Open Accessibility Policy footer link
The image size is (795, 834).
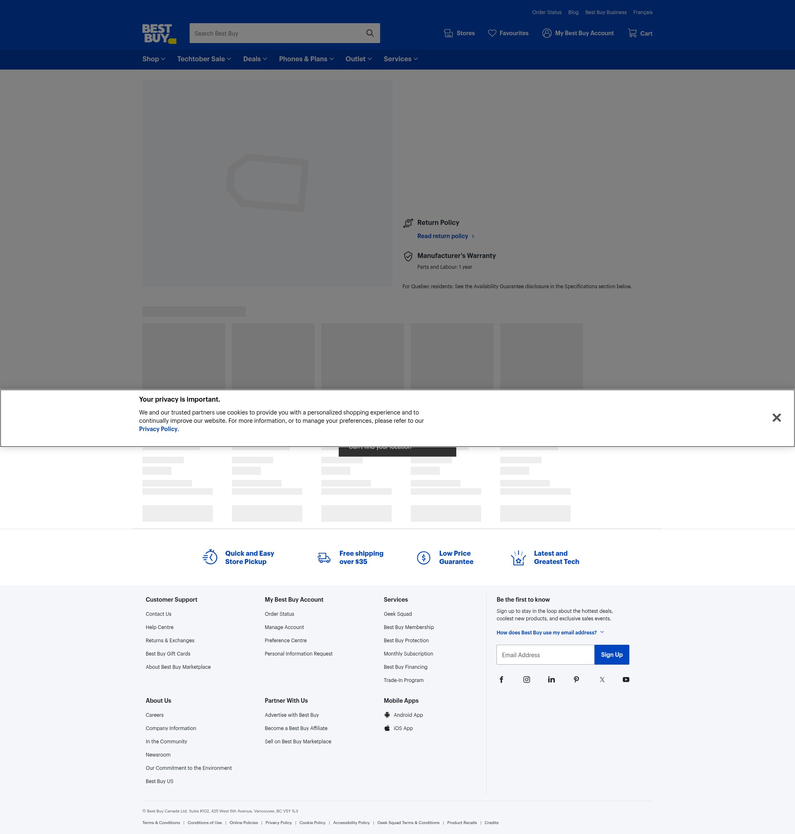(351, 822)
